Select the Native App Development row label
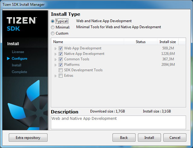This screenshot has width=193, height=148. click(x=84, y=54)
